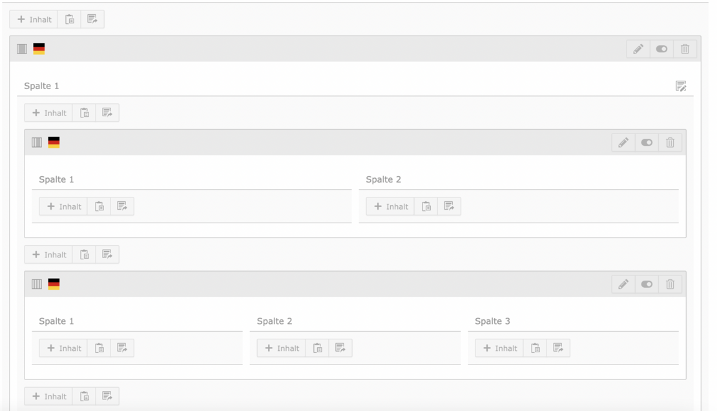Toggle visibility of the outermost one-column container
Image resolution: width=717 pixels, height=411 pixels.
click(x=661, y=49)
